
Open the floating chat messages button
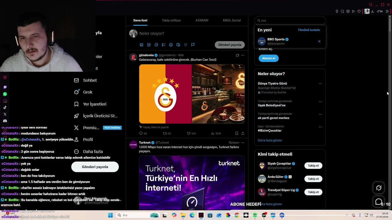tap(379, 202)
